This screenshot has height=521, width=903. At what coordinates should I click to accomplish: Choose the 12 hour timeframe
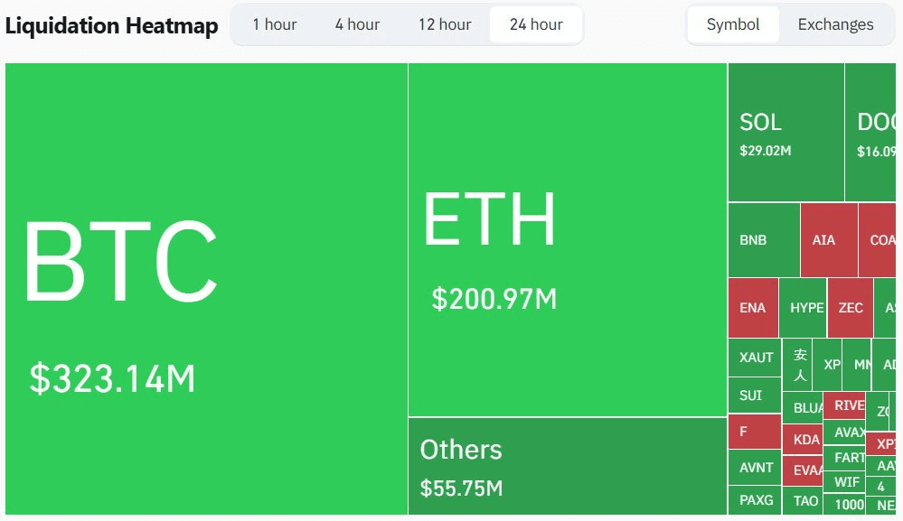[445, 24]
